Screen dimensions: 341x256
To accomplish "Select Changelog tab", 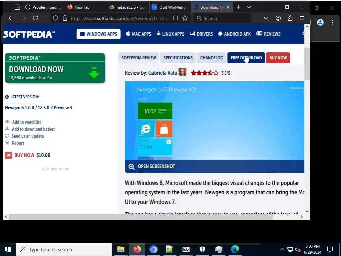I will point(211,58).
